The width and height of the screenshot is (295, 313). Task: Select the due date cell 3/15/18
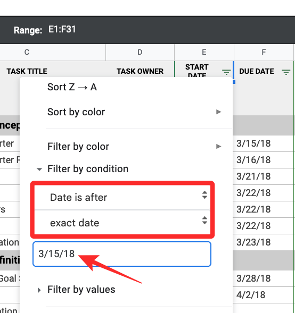pyautogui.click(x=263, y=143)
